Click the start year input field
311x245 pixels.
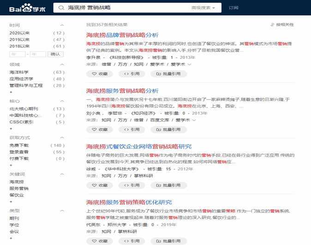pyautogui.click(x=18, y=54)
